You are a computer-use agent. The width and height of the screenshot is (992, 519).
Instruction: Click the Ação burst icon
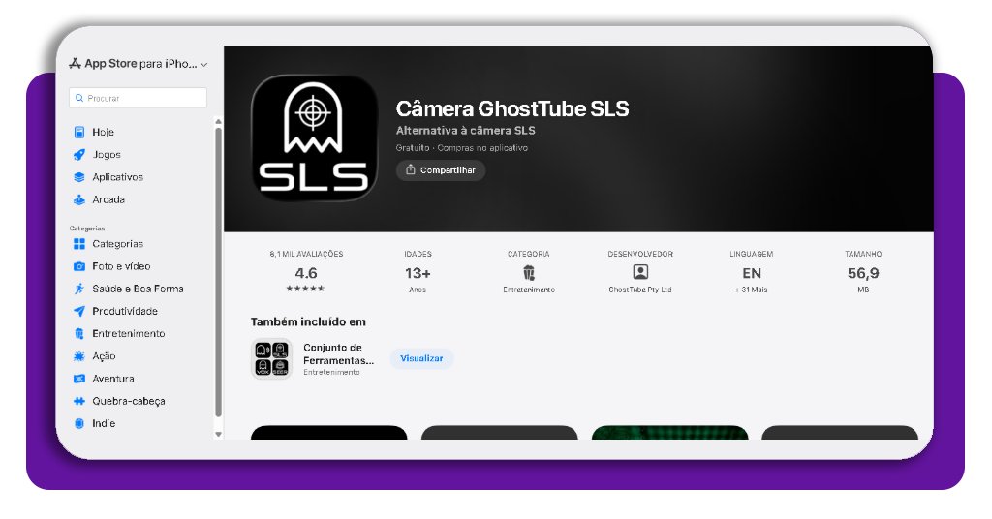tap(79, 356)
